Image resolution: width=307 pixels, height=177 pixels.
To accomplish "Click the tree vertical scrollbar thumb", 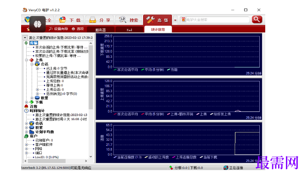I will pos(91,77).
